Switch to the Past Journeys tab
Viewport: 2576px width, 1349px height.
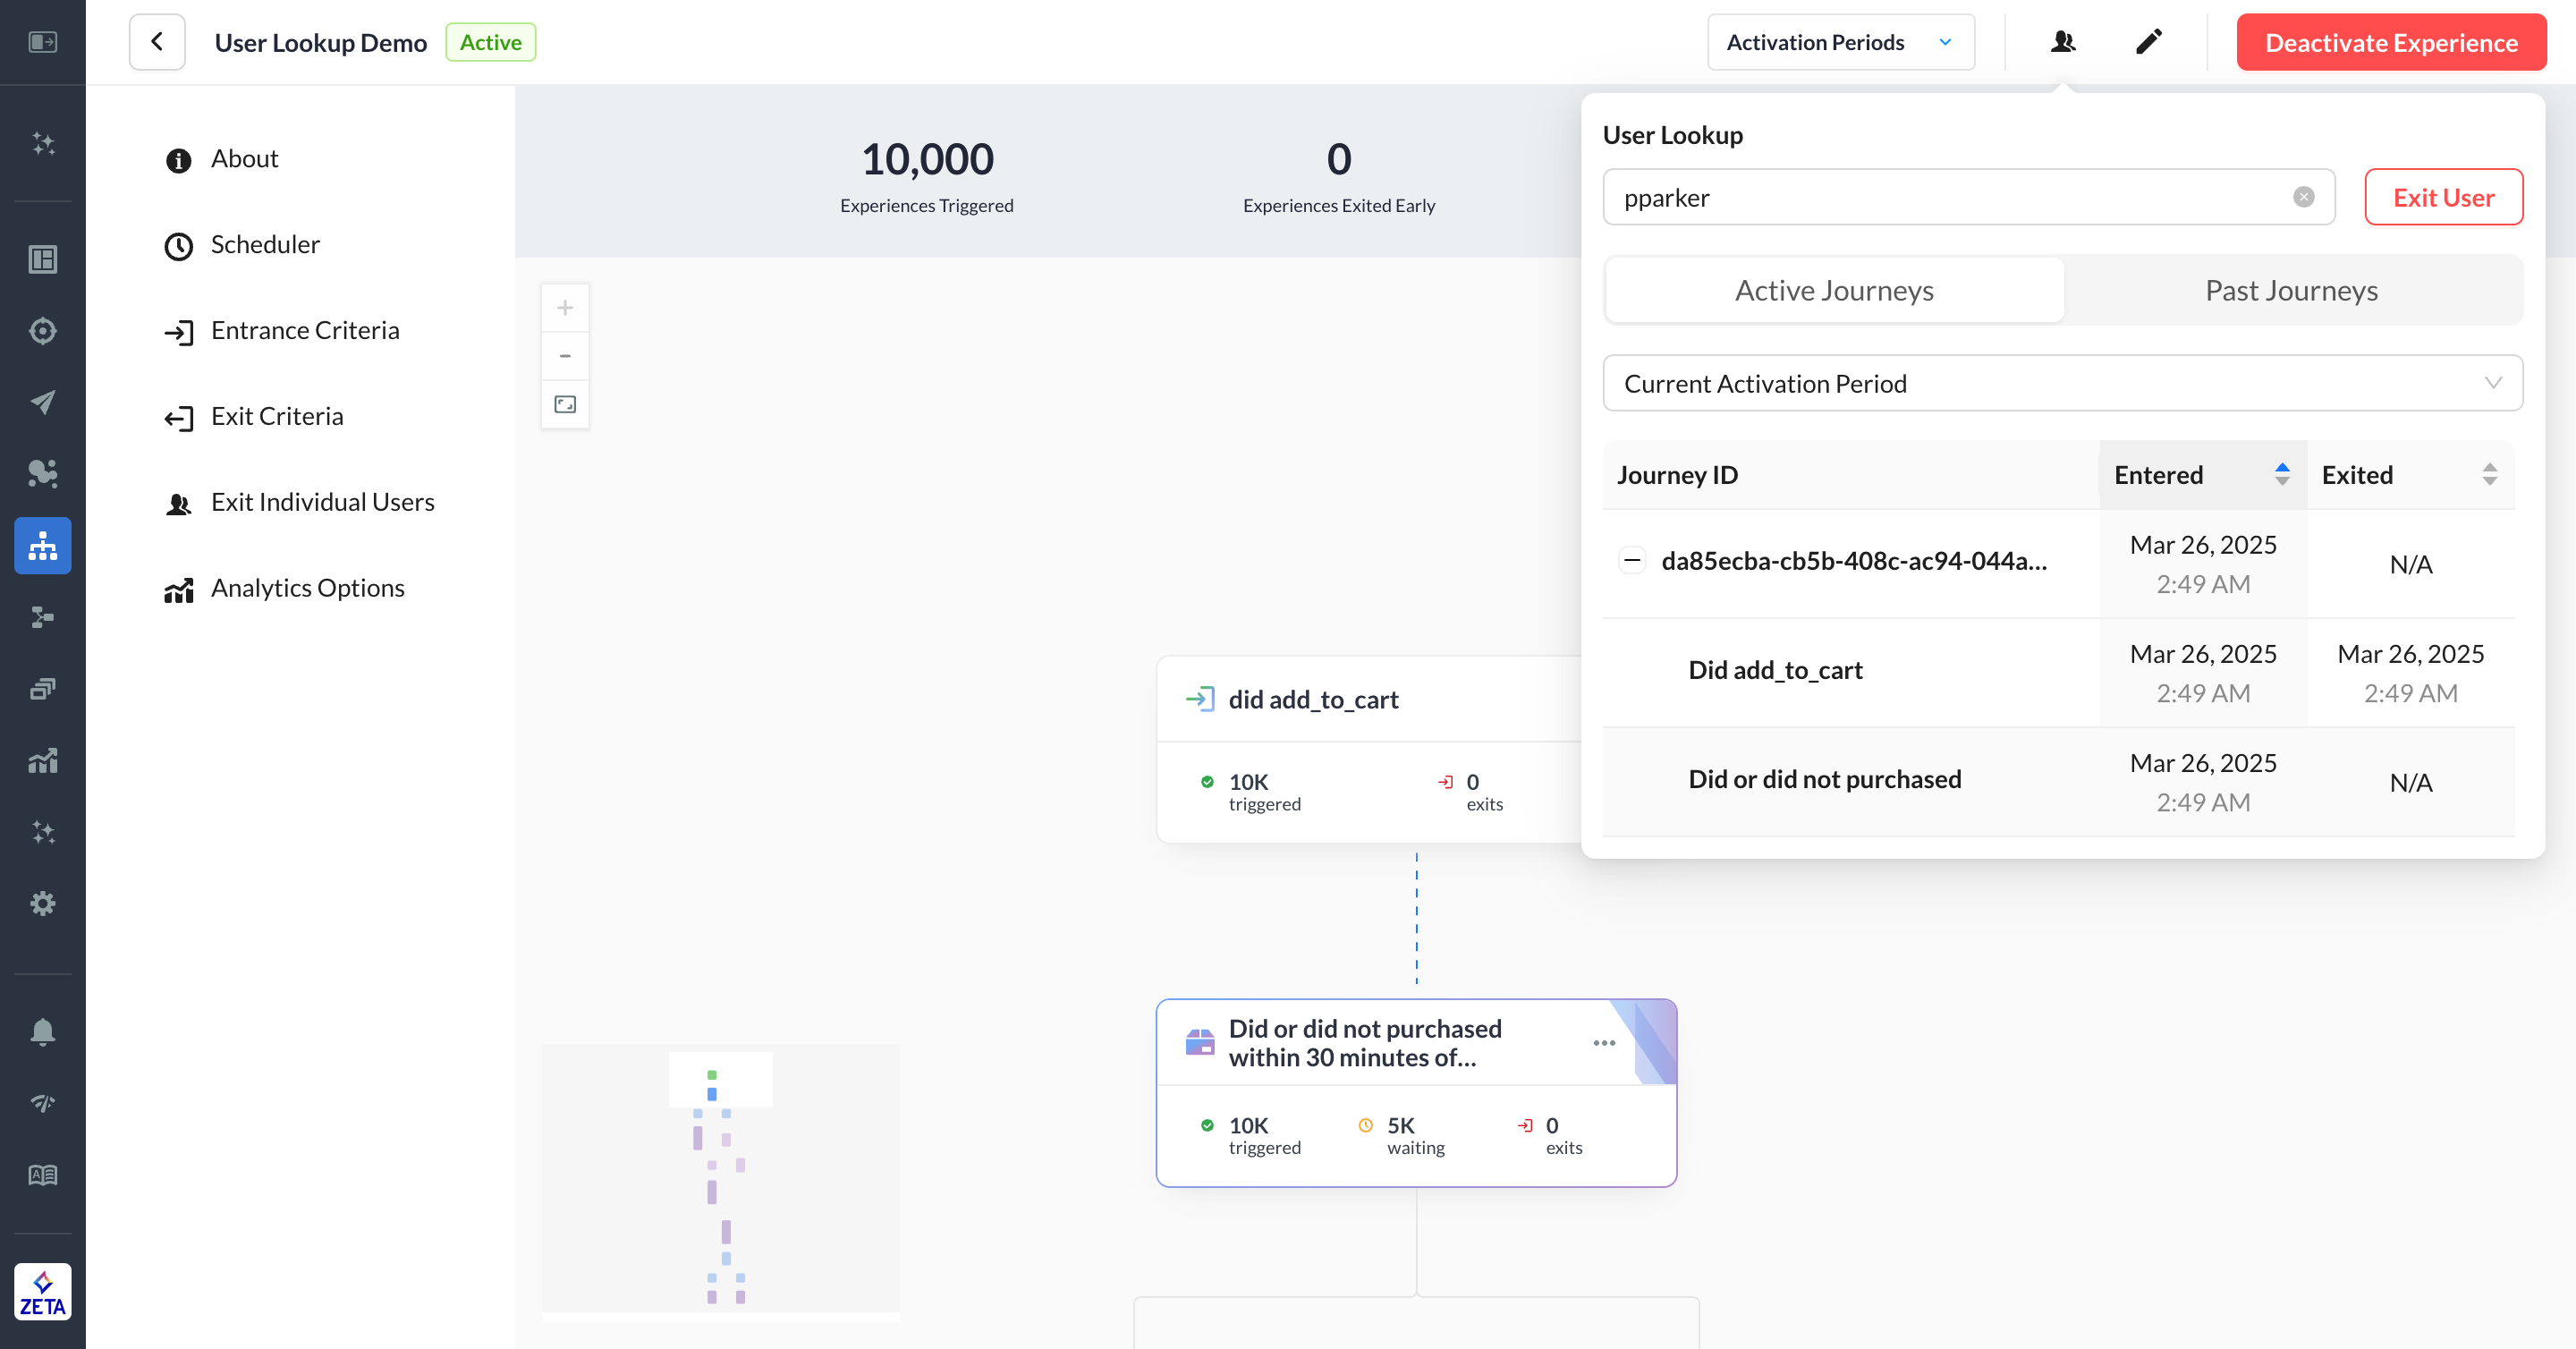[x=2291, y=290]
